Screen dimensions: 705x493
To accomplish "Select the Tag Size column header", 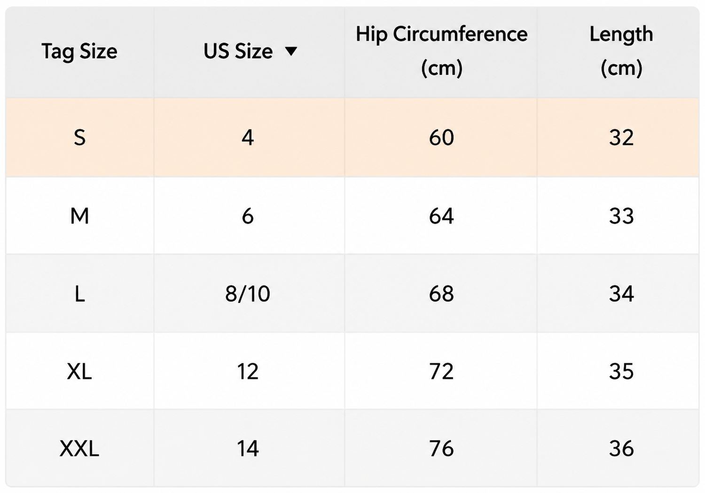I will (x=79, y=51).
